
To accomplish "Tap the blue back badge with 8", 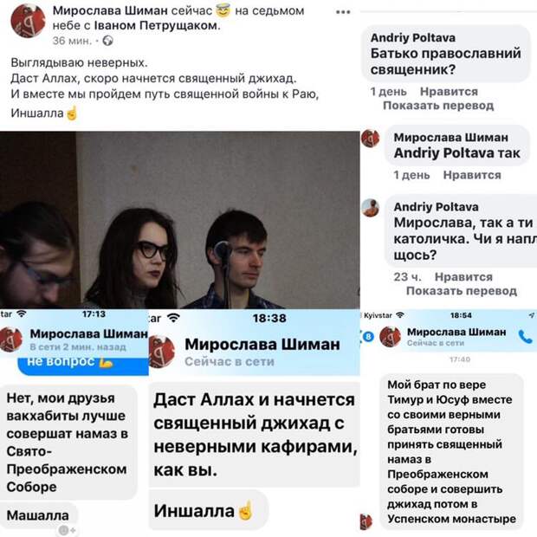I will 368,337.
